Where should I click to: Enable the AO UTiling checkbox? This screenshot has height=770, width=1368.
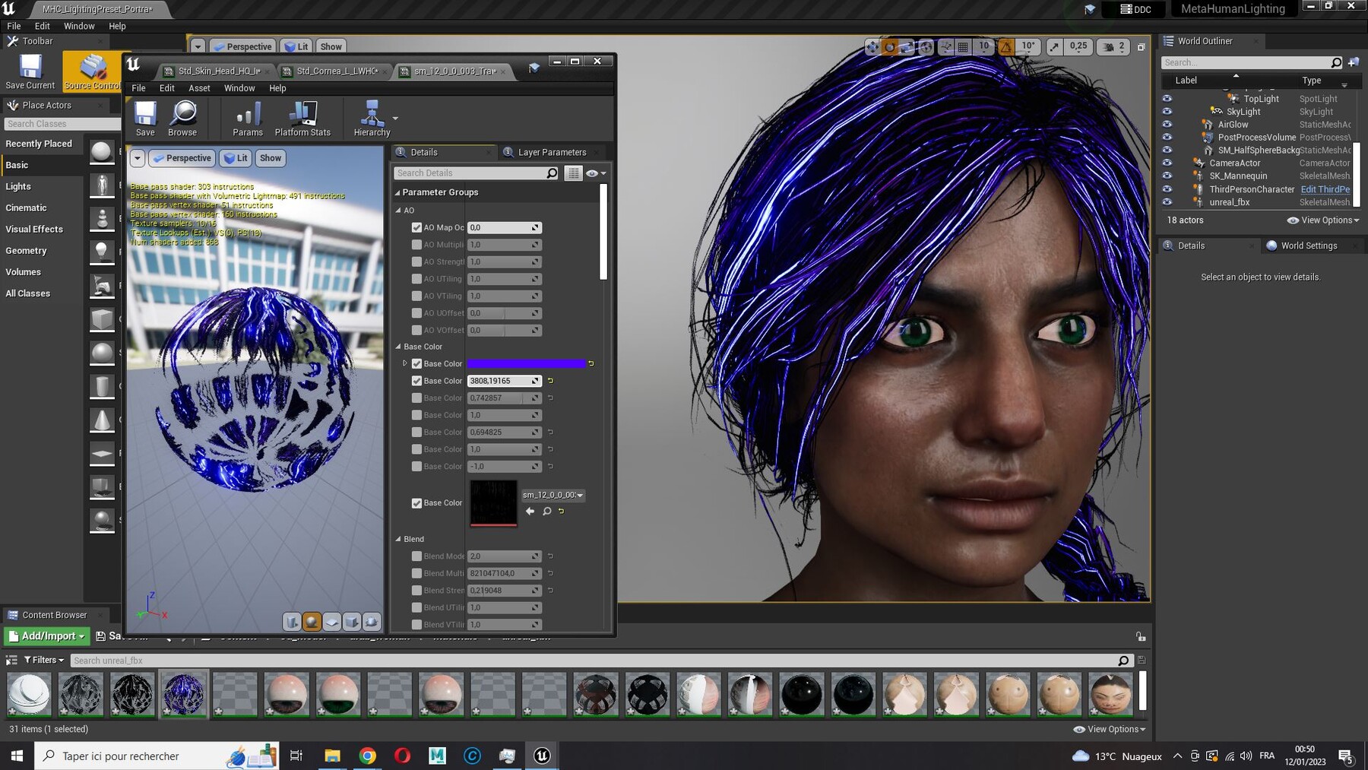tap(416, 279)
